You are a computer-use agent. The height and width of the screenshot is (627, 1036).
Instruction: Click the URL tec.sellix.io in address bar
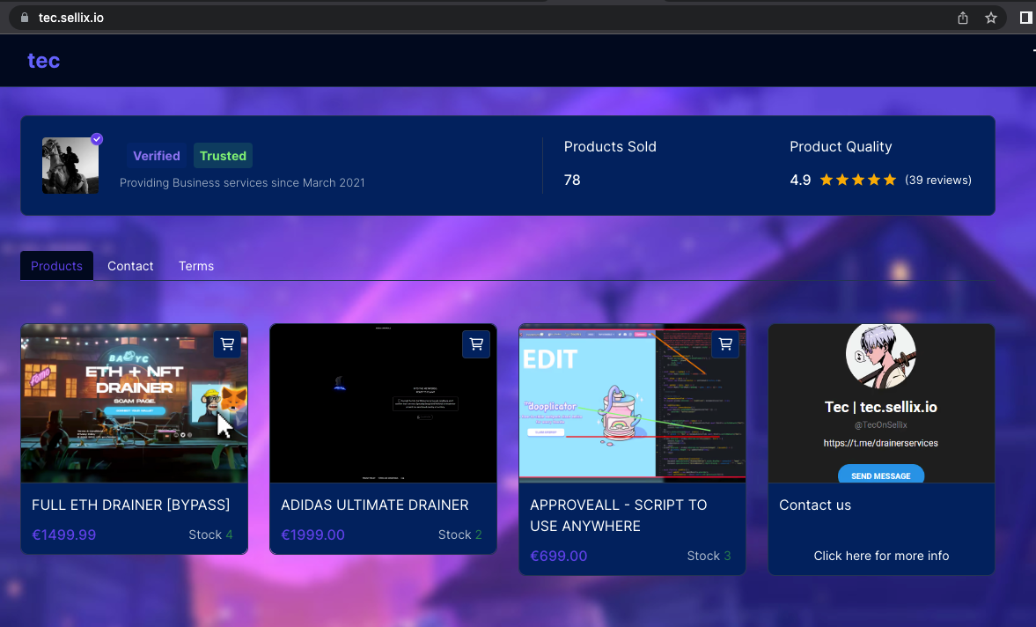coord(71,18)
